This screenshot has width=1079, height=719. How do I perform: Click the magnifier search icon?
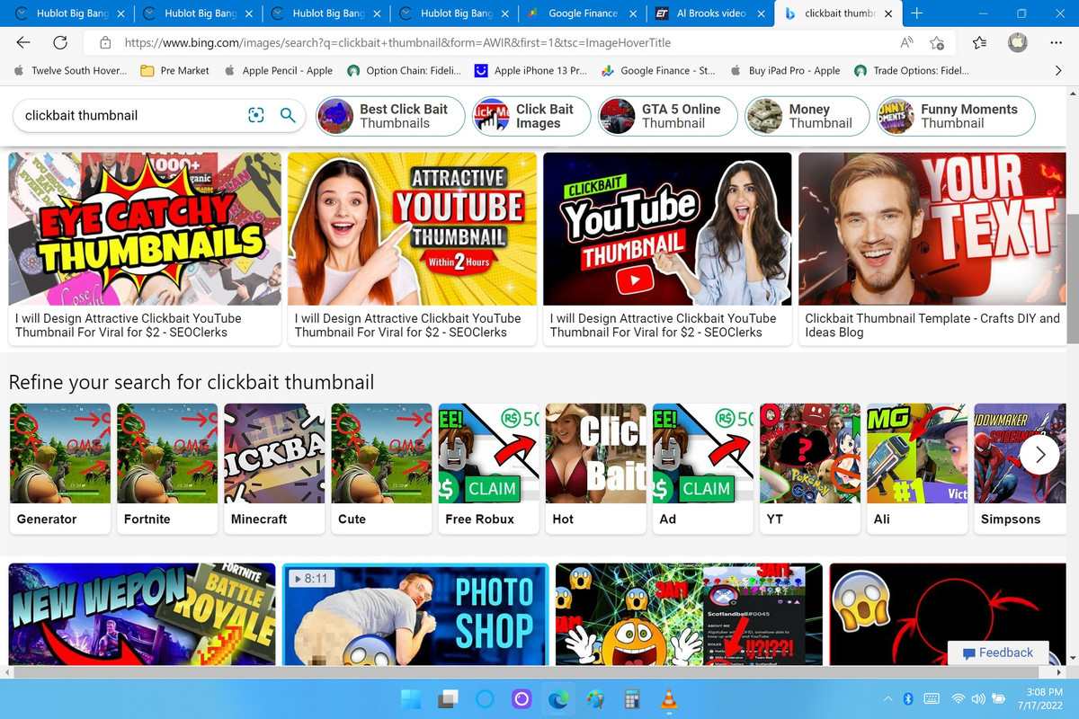pos(288,115)
